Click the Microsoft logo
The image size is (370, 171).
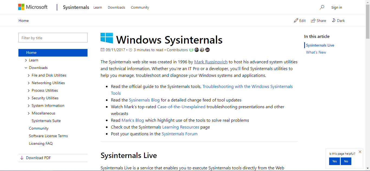(x=33, y=7)
